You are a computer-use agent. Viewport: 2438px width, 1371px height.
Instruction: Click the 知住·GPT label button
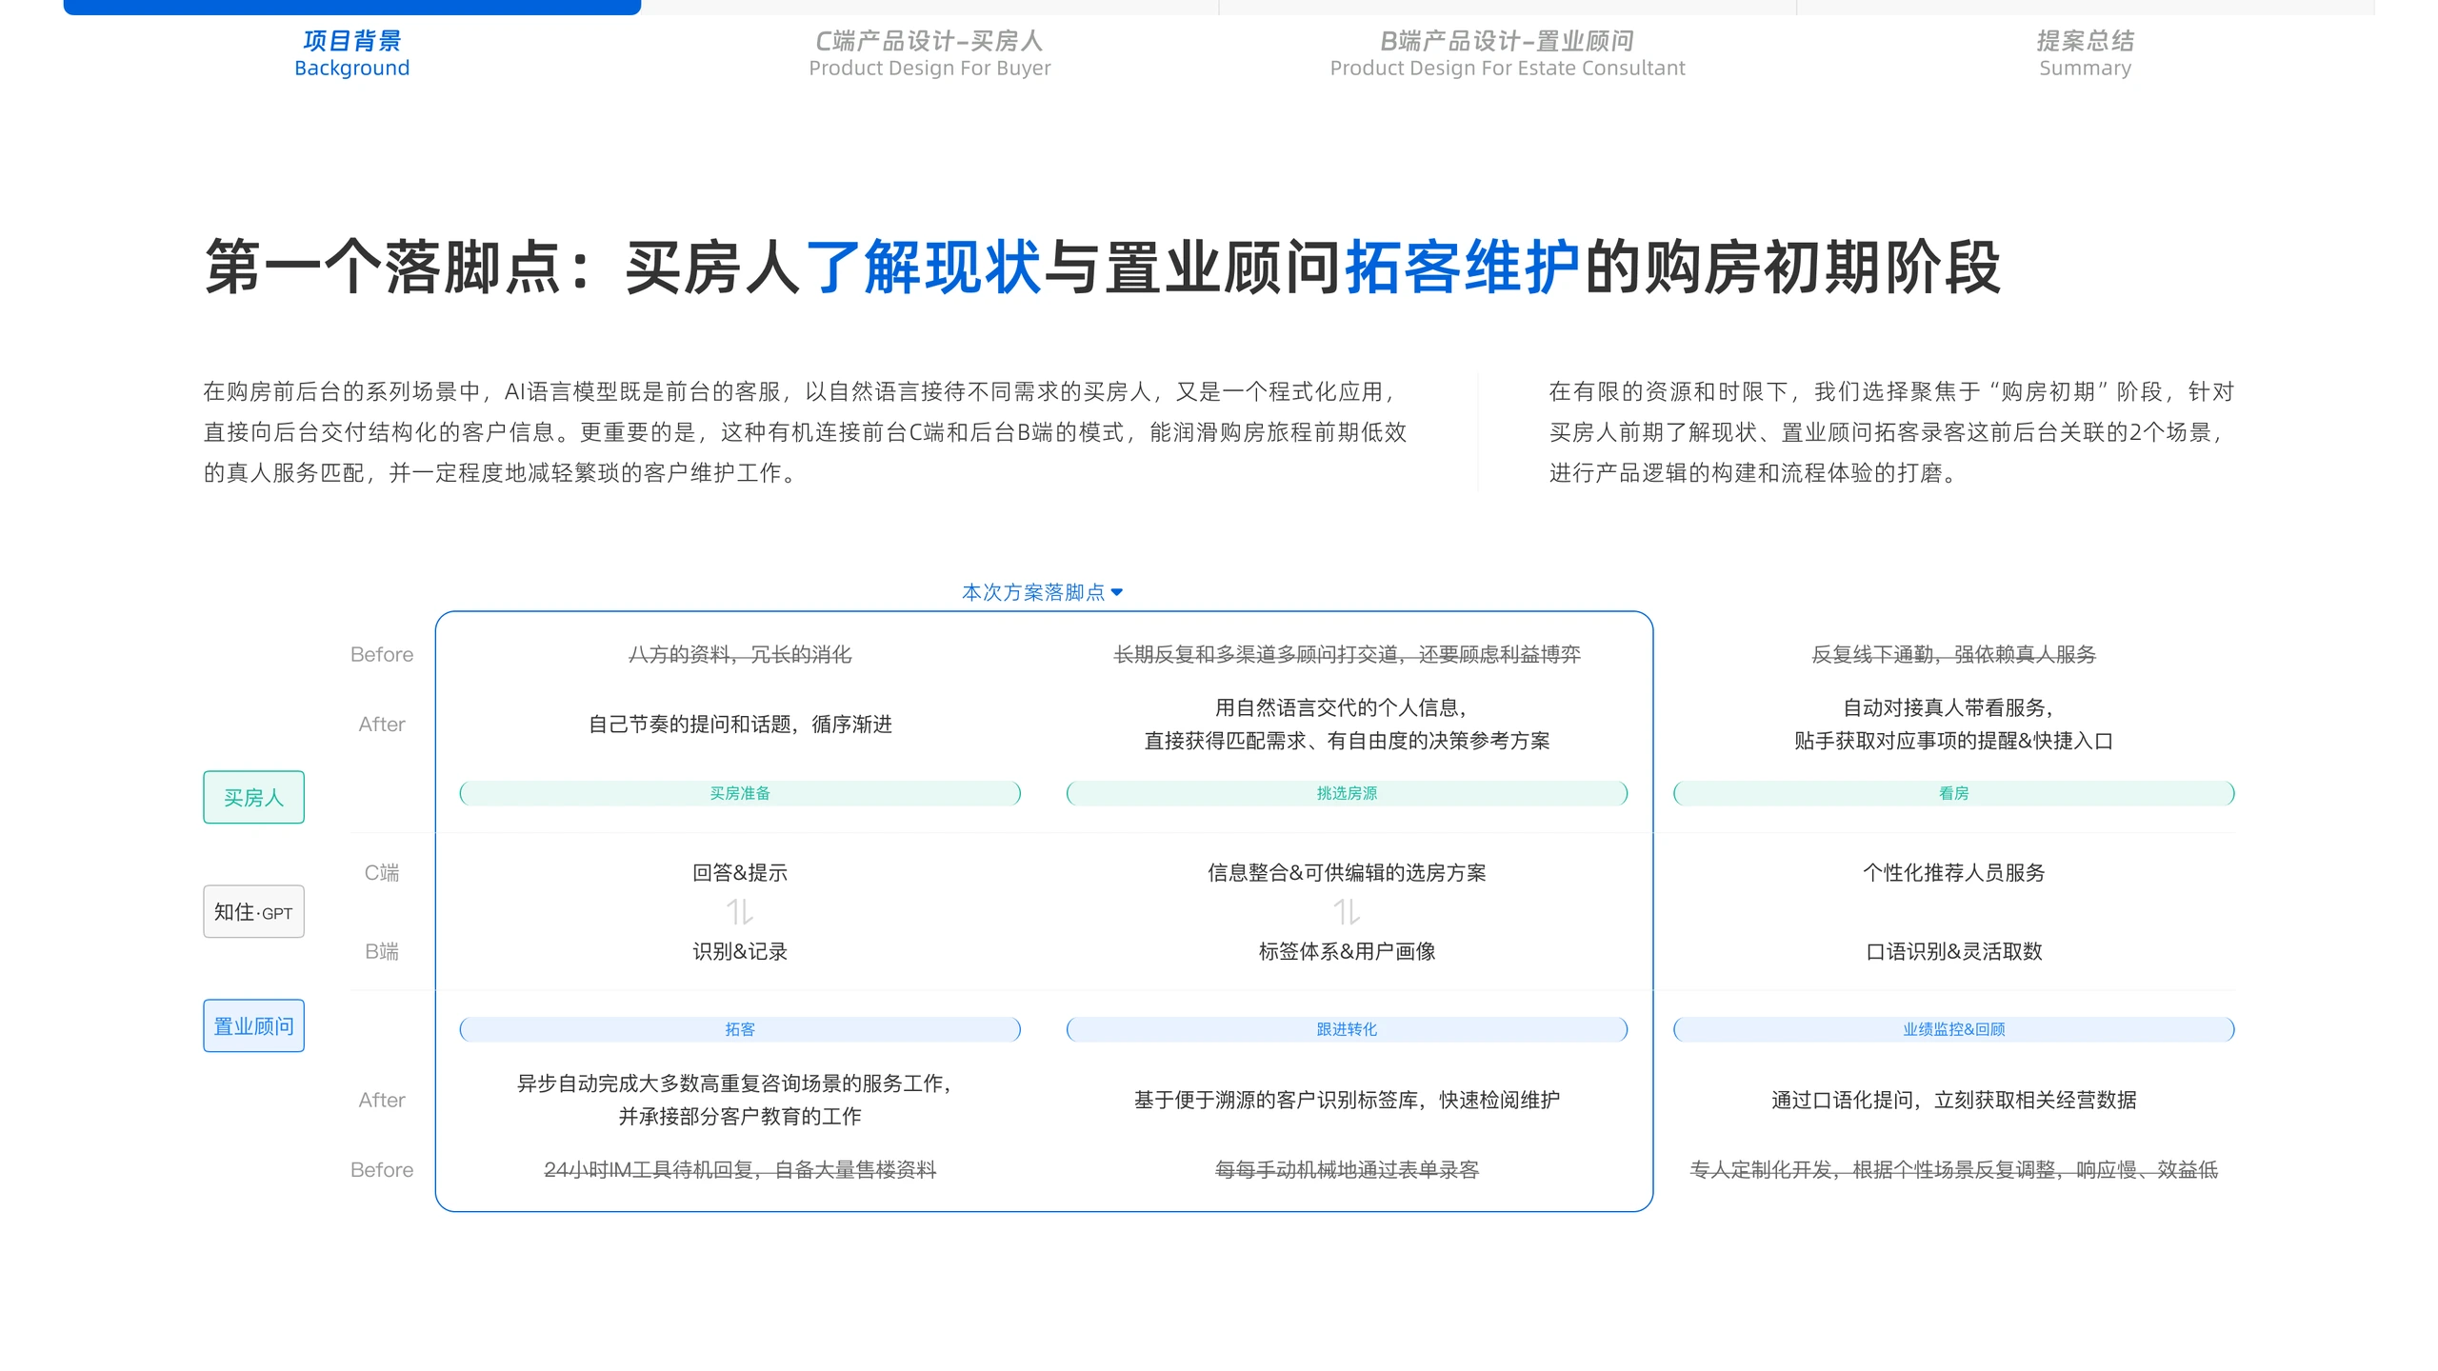point(253,912)
